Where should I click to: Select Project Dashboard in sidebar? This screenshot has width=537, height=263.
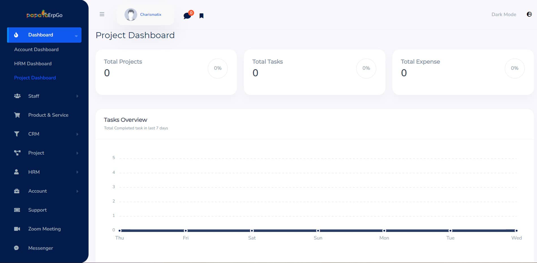point(35,78)
